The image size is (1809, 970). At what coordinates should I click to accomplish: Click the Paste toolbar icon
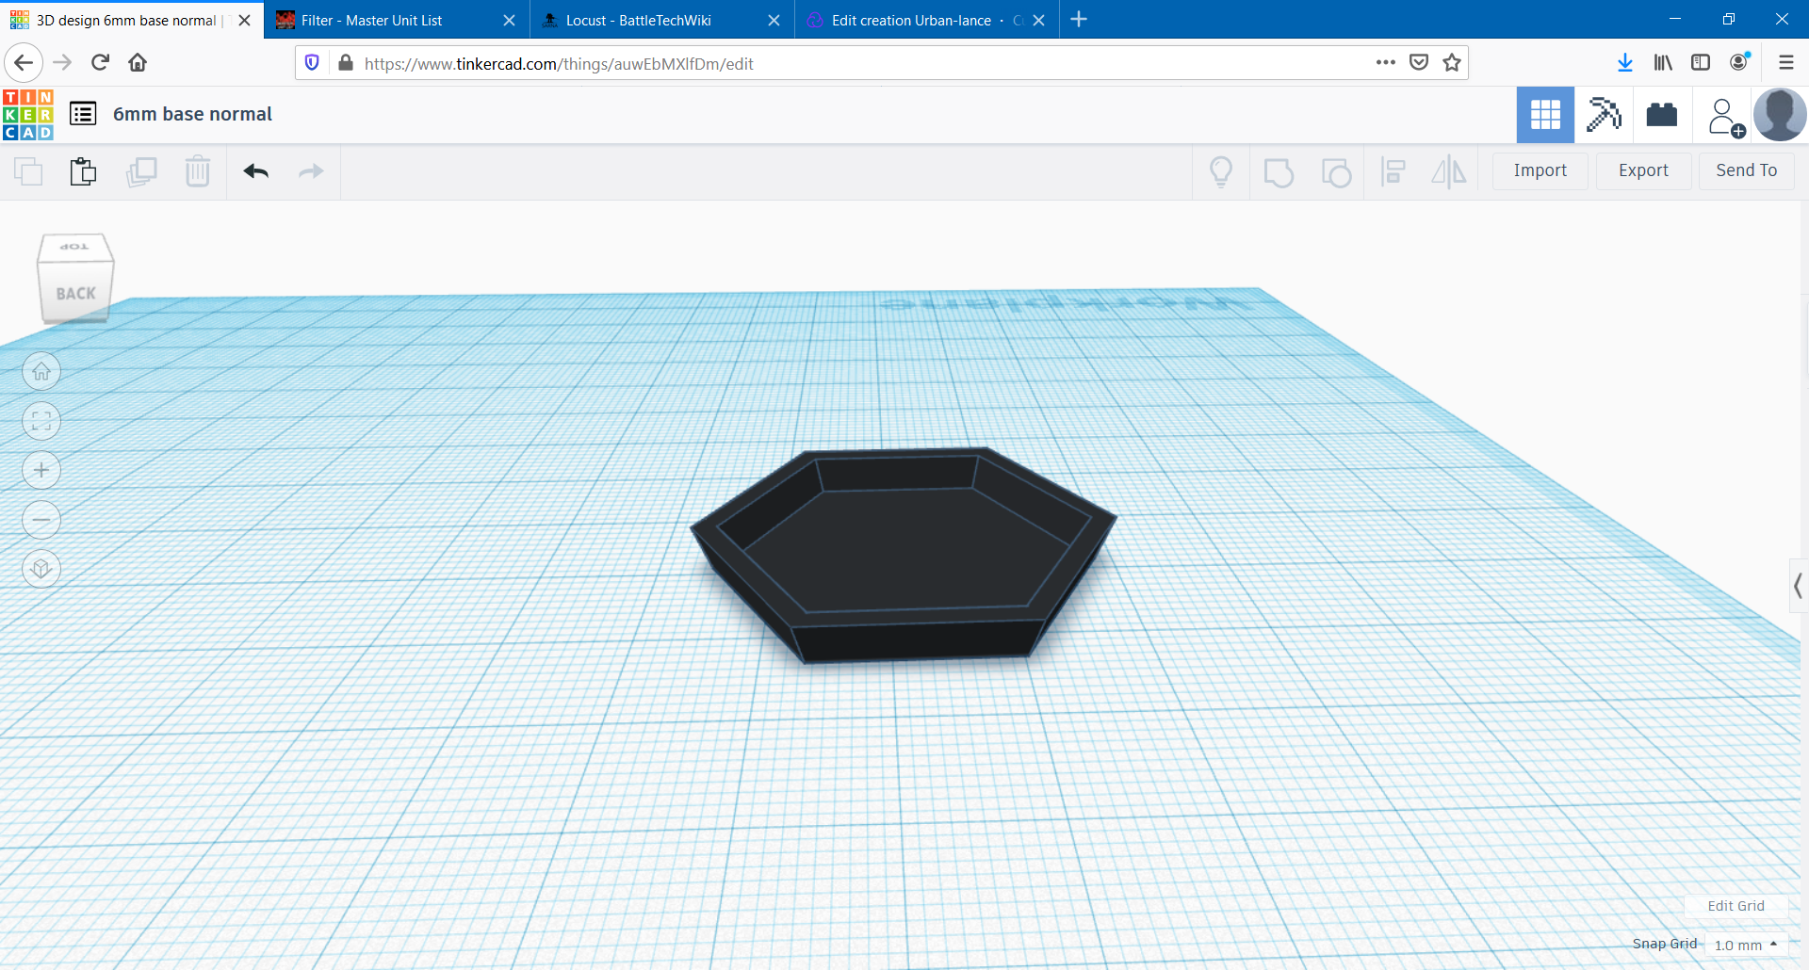point(83,171)
